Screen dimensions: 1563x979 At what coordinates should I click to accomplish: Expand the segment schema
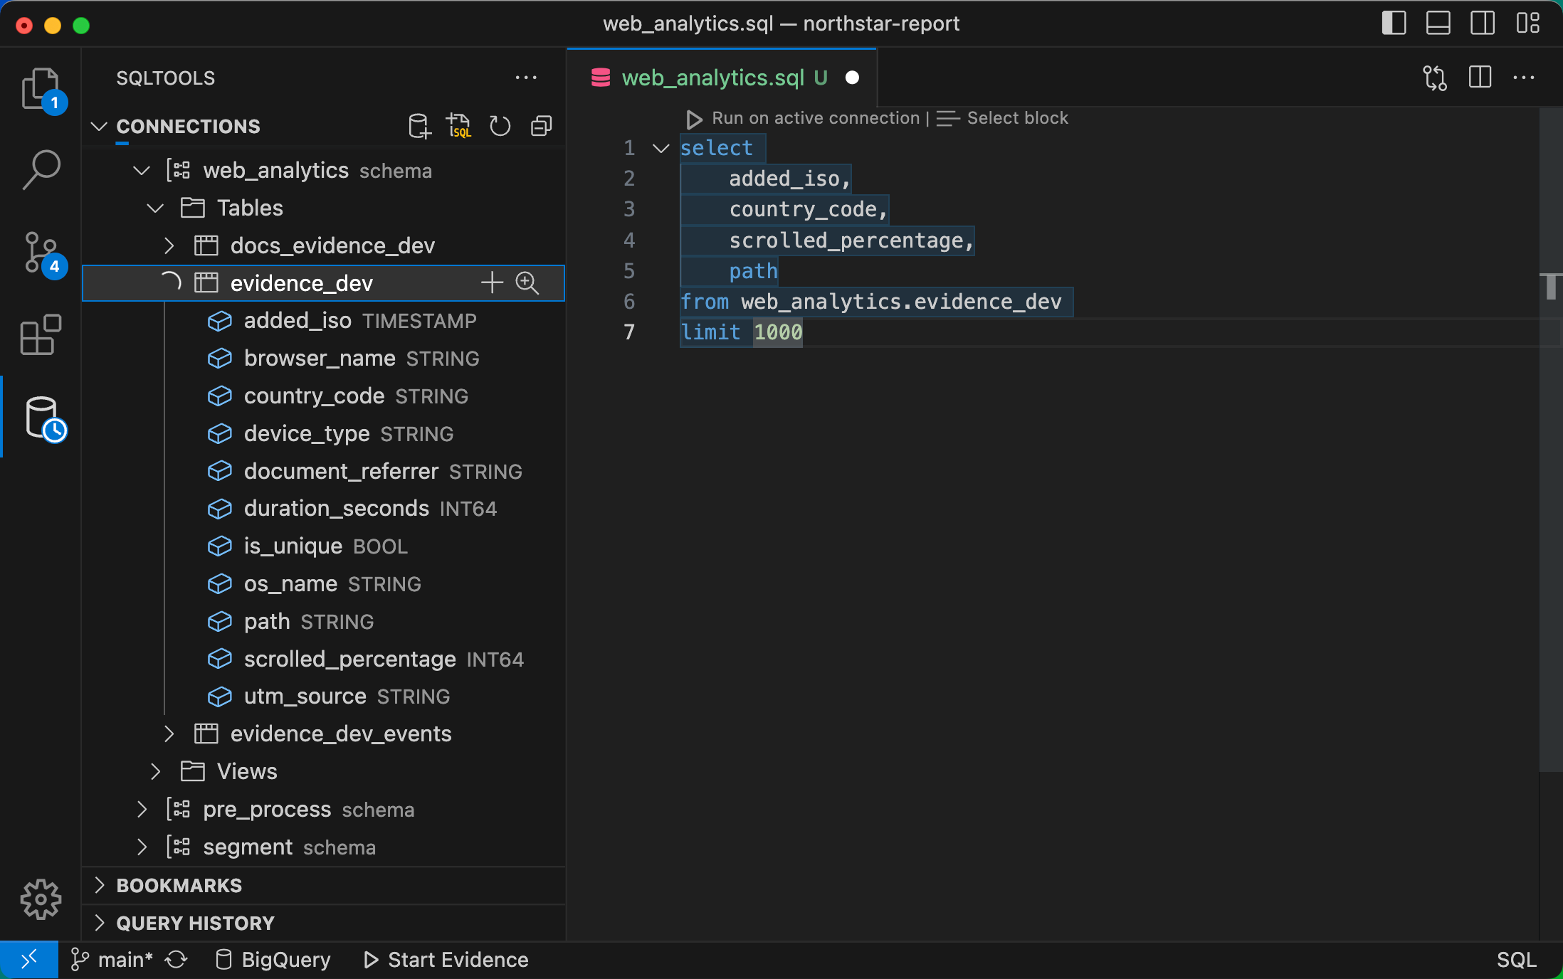click(142, 847)
